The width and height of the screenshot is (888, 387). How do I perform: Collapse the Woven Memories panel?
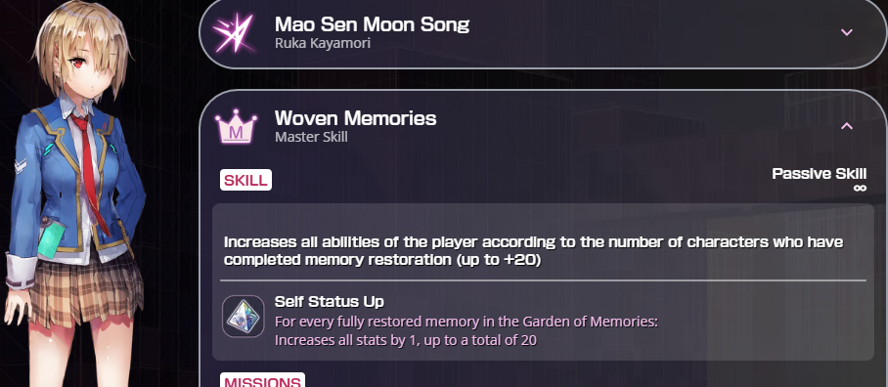[x=847, y=126]
